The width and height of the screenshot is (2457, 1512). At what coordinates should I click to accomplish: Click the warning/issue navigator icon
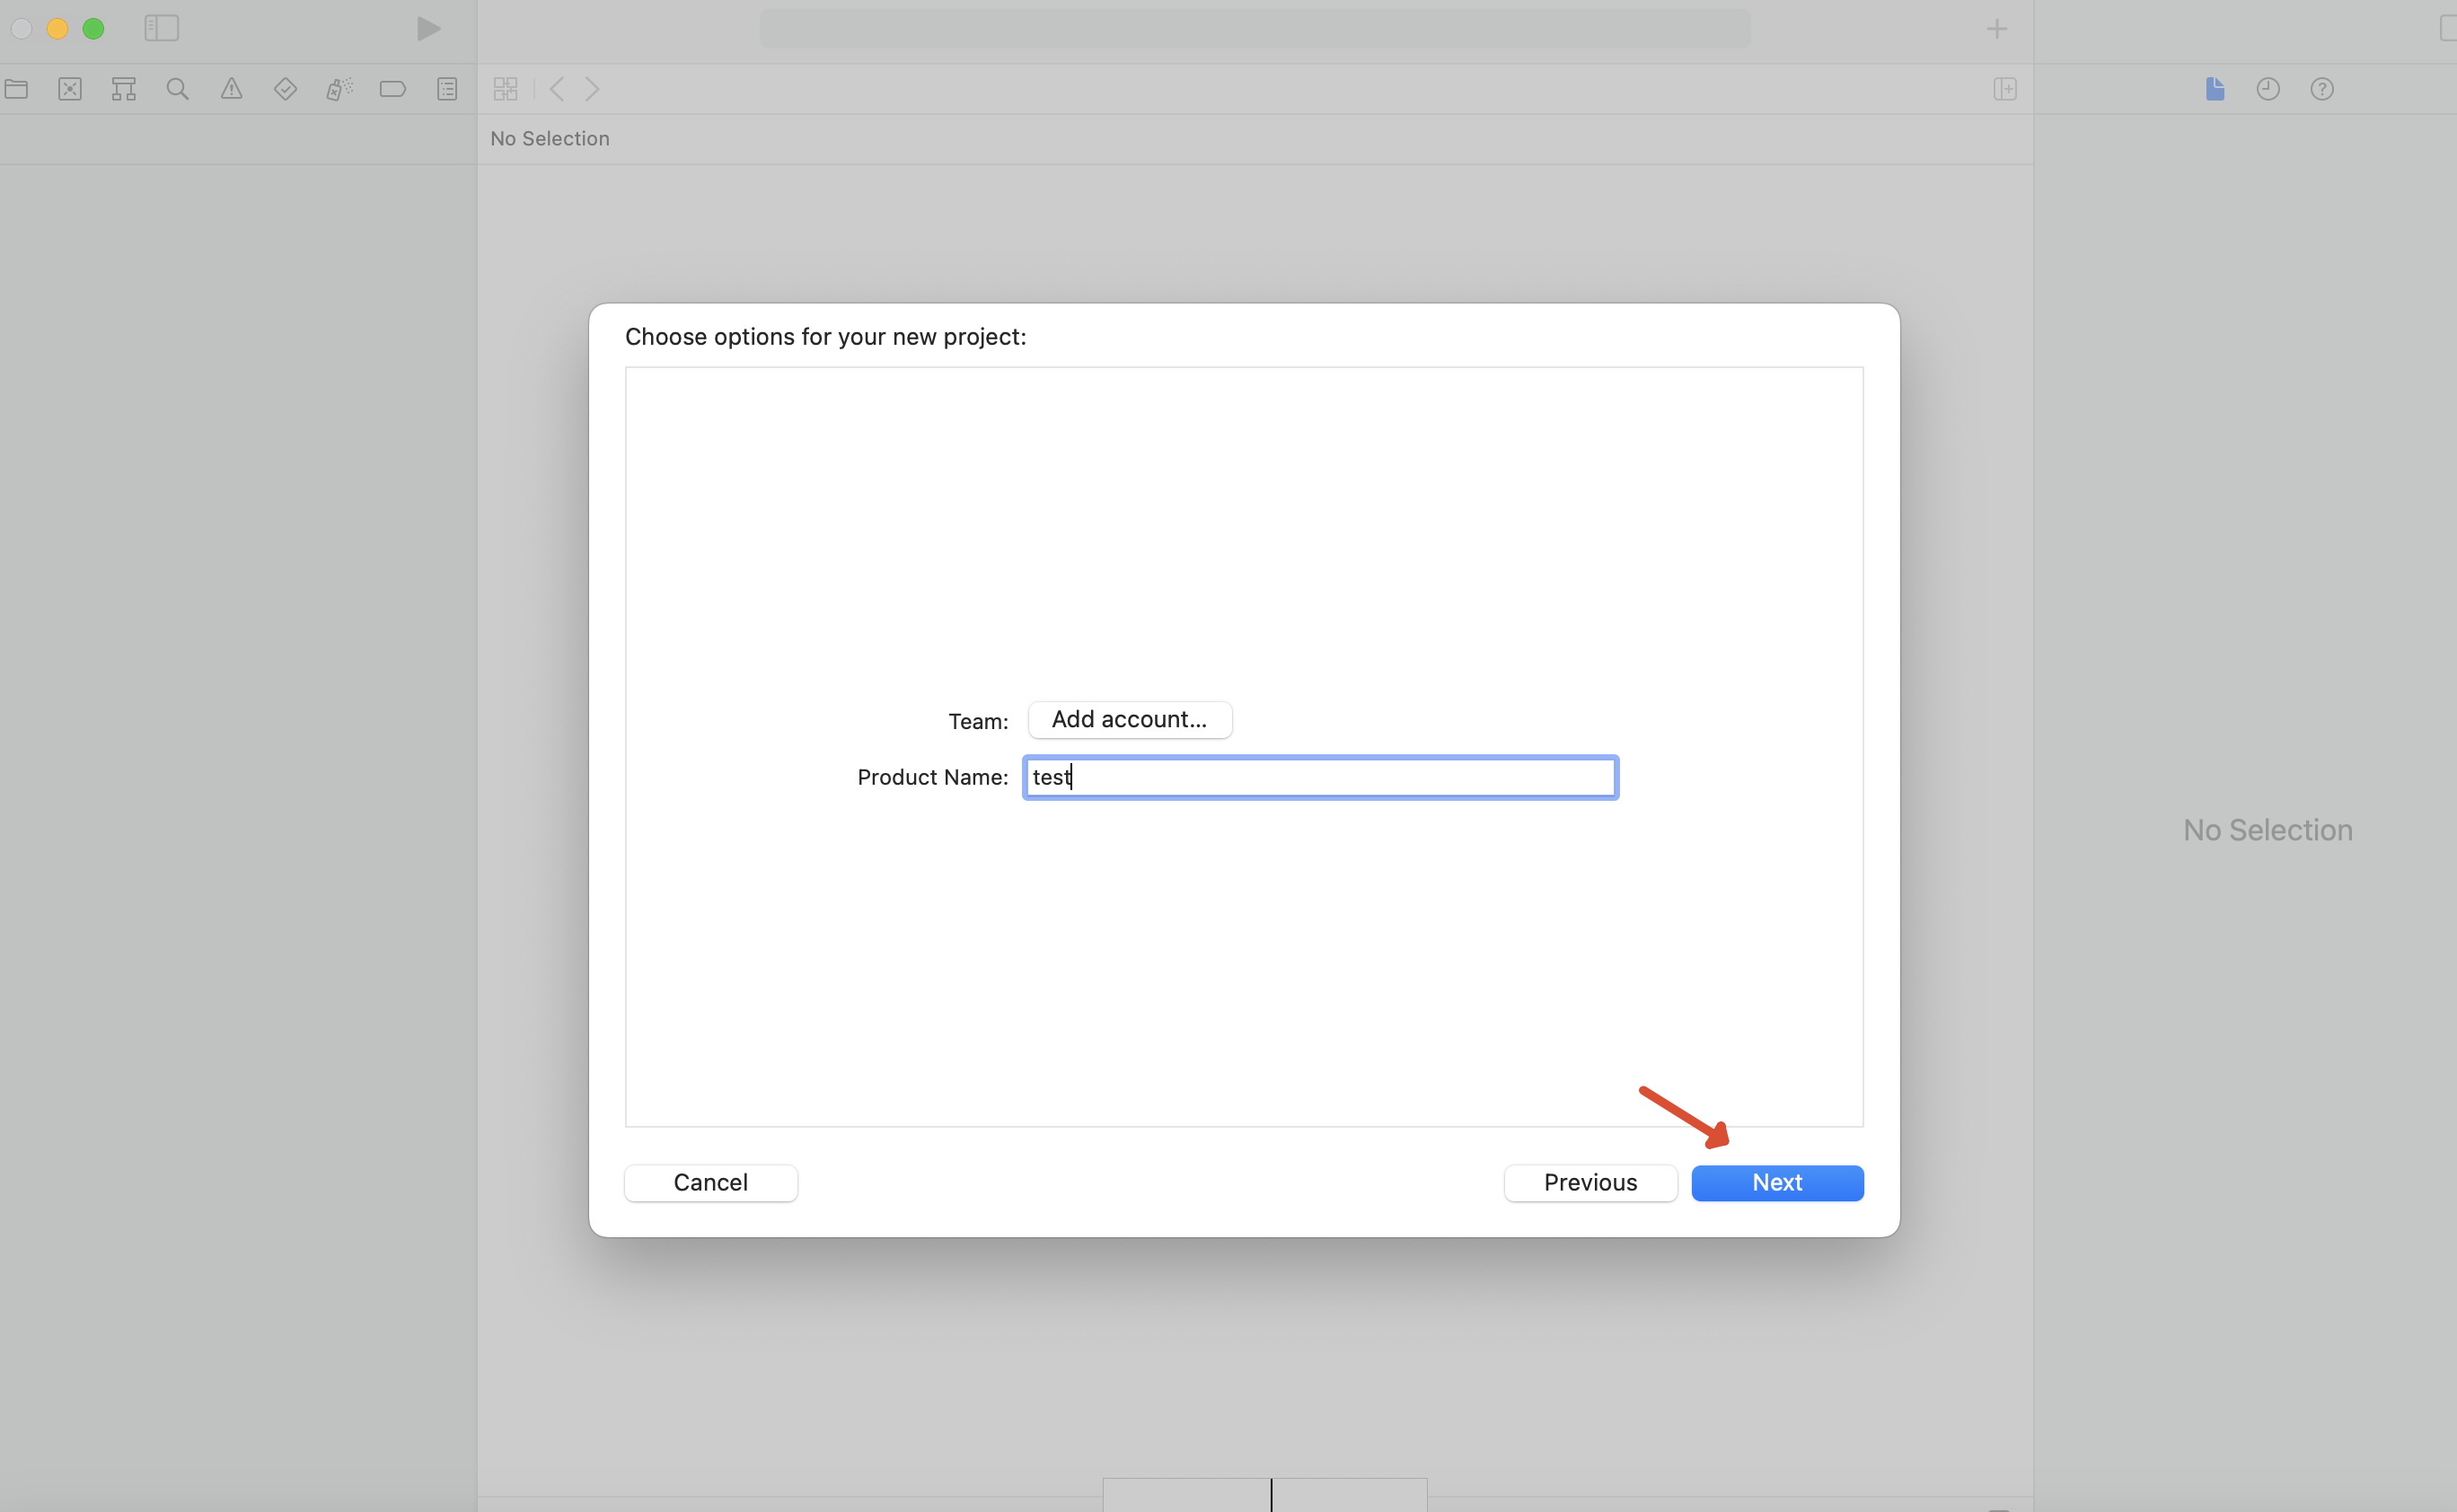[x=230, y=88]
